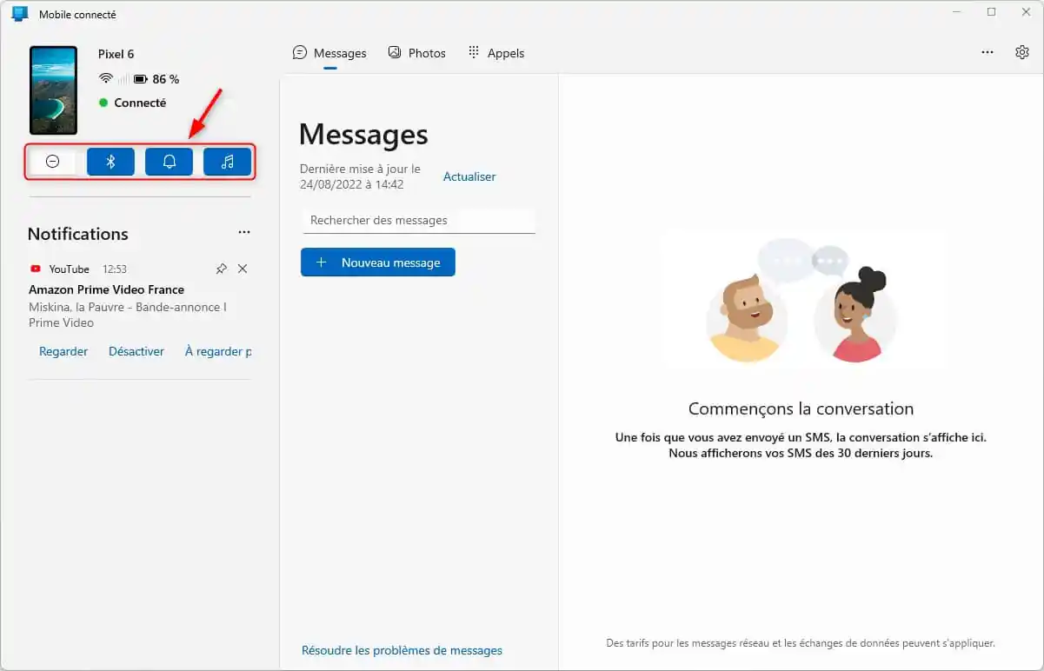This screenshot has width=1044, height=671.
Task: Open the Photos tab
Action: click(416, 53)
